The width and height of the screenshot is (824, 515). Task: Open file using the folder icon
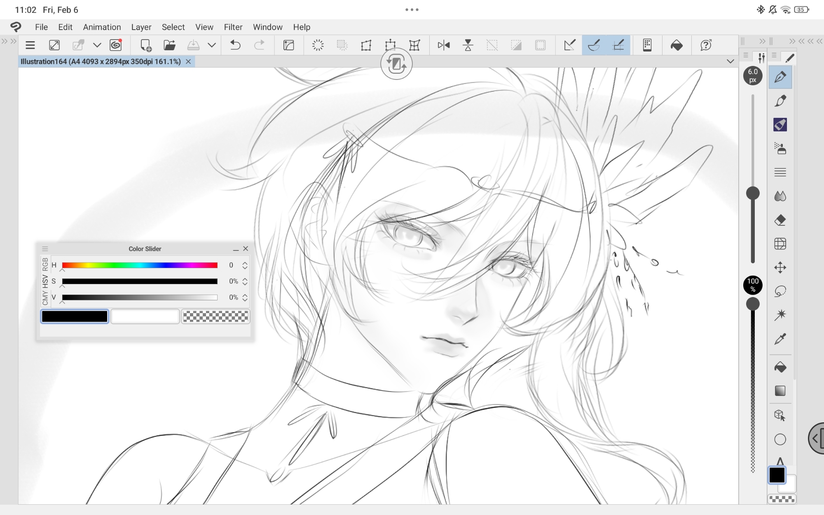pyautogui.click(x=169, y=45)
